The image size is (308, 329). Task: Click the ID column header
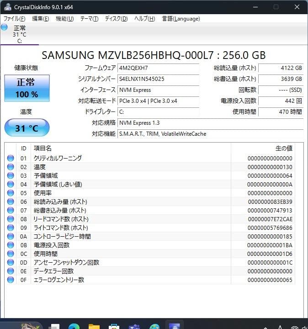(23, 149)
